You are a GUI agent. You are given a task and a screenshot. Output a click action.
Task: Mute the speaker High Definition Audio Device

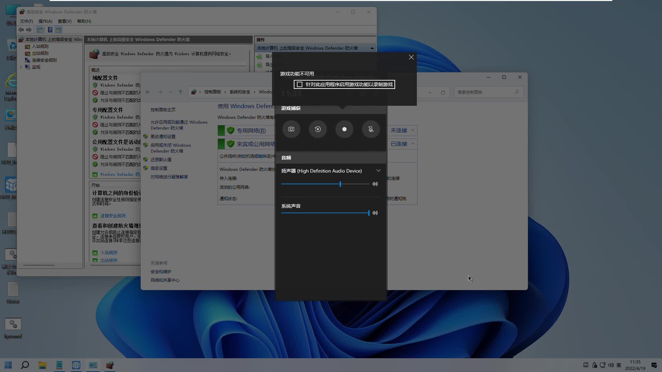(x=375, y=184)
